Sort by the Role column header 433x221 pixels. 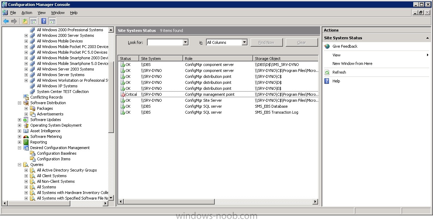218,59
